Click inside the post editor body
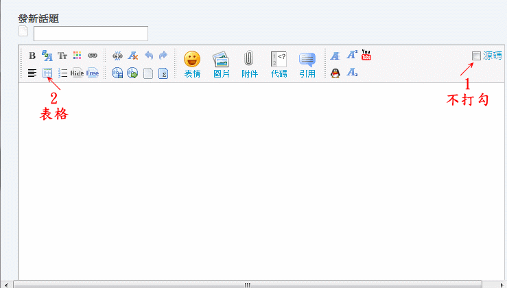Screen dimensions: 507x288 click(261, 181)
